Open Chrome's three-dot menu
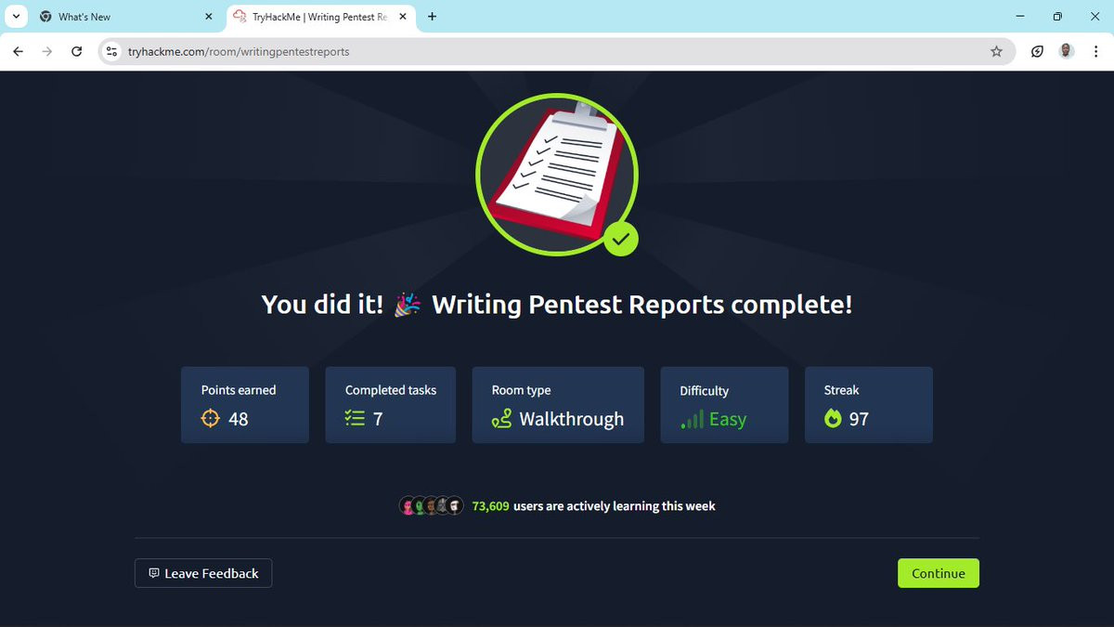Viewport: 1114px width, 627px height. tap(1095, 52)
